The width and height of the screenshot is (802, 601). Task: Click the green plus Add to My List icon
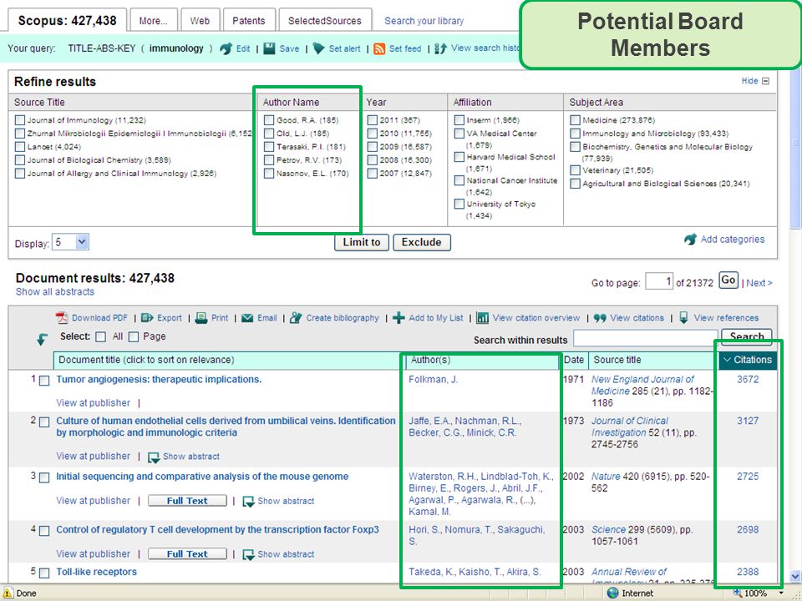pos(398,318)
